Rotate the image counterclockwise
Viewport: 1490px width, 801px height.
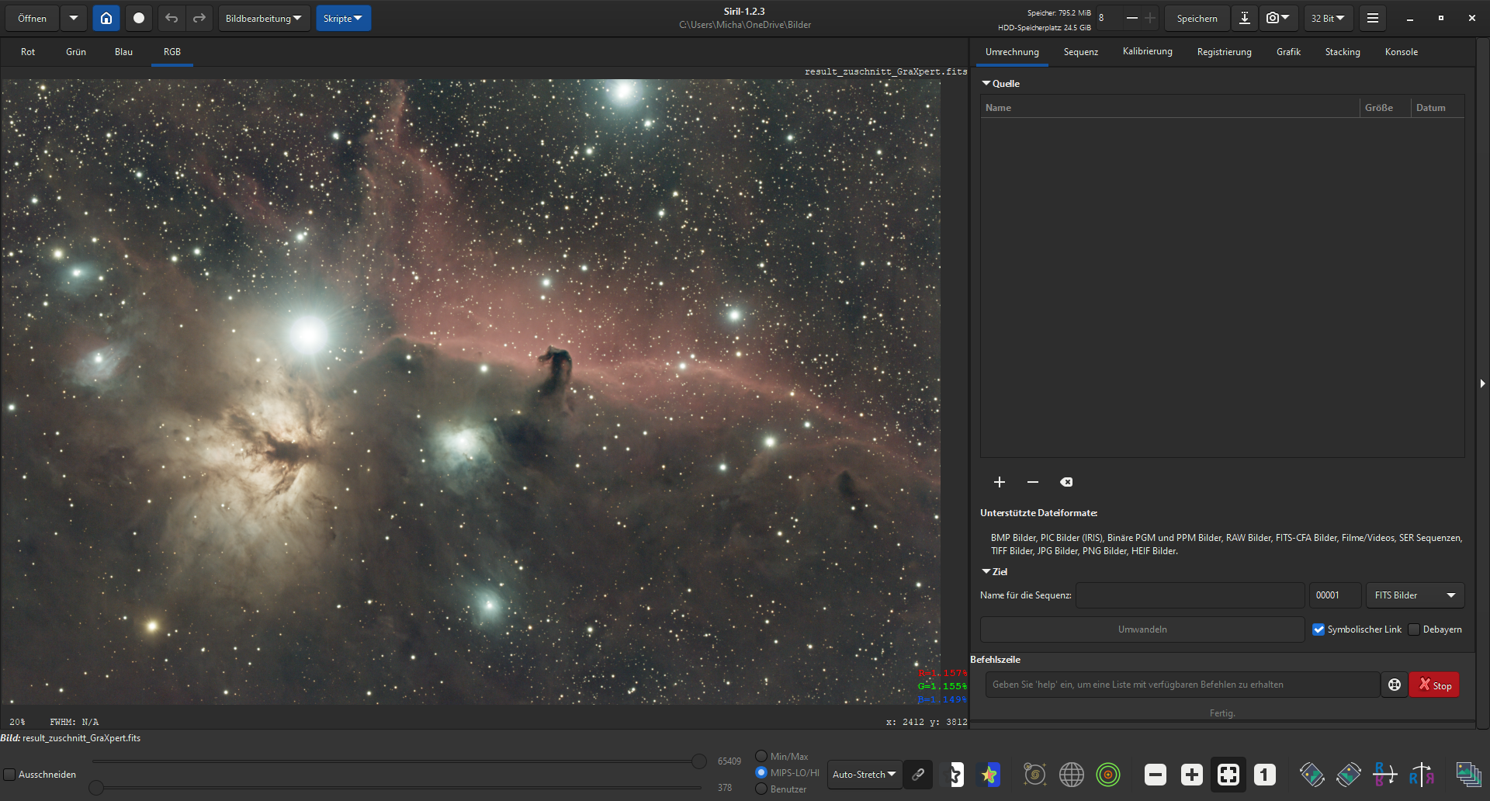coord(1312,775)
